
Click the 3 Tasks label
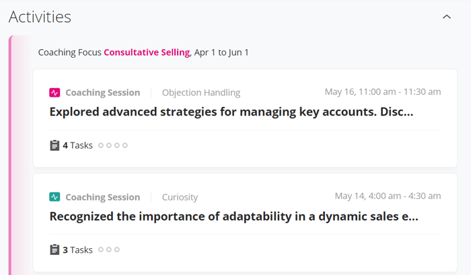tap(78, 249)
